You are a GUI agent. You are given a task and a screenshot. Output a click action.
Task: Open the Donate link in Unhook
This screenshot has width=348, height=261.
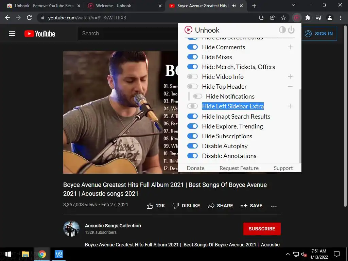point(195,168)
